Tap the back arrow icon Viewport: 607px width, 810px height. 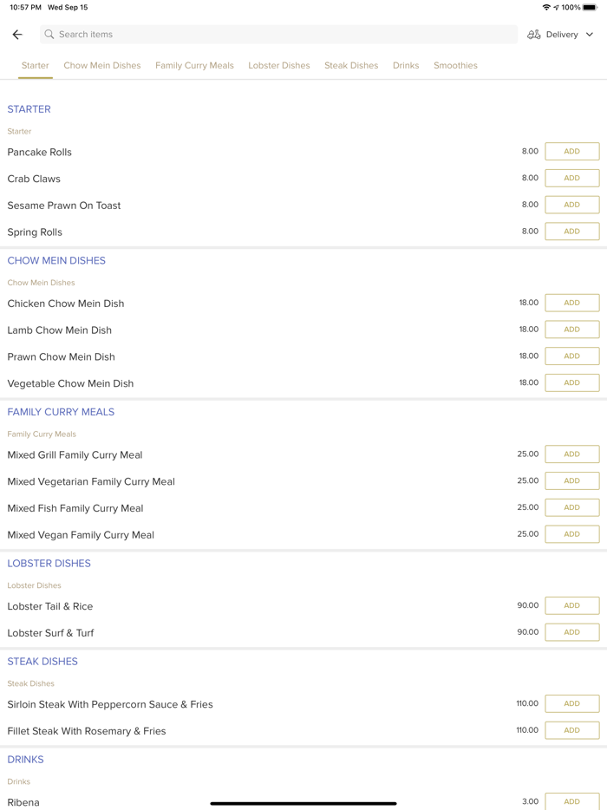pos(17,35)
